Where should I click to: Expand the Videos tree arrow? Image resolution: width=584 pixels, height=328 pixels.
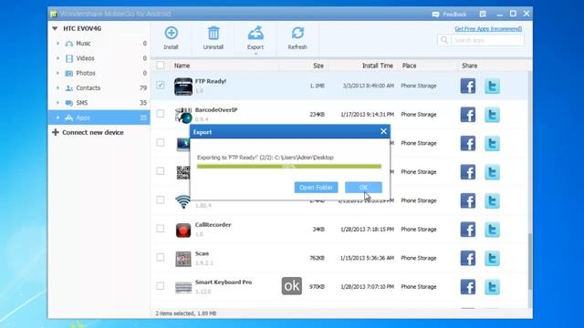[x=57, y=58]
